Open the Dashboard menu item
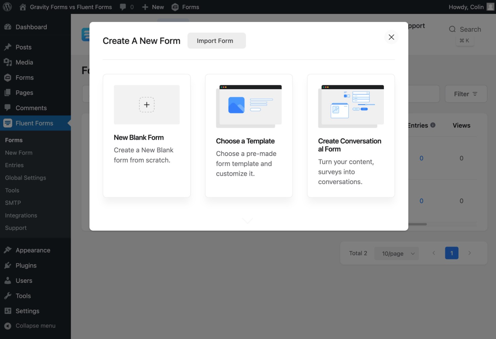The image size is (496, 339). (x=31, y=27)
